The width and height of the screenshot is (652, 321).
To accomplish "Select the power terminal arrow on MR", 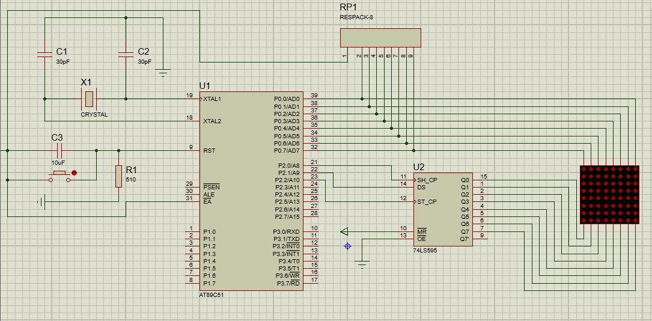I will [344, 231].
